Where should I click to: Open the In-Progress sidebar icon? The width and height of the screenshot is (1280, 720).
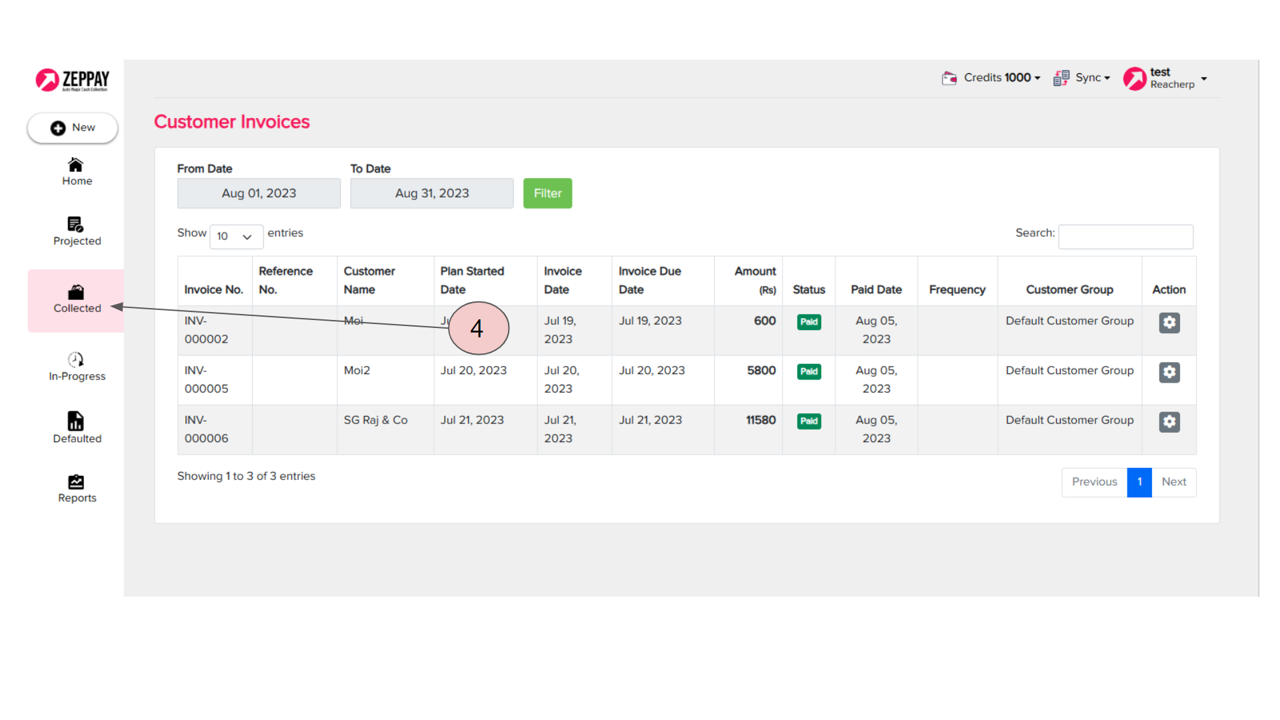click(76, 360)
